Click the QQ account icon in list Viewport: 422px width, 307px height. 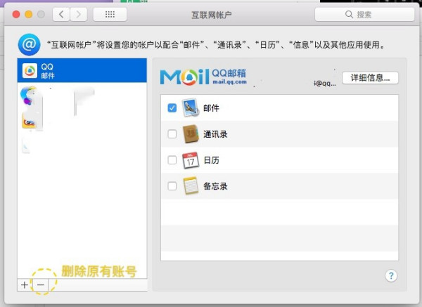point(30,70)
